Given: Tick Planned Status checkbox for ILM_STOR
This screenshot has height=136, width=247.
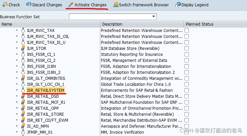Looking at the screenshot, I should (x=187, y=48).
